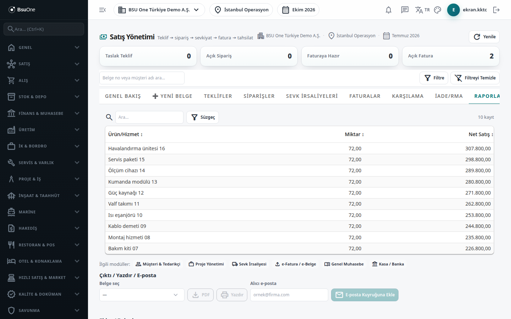This screenshot has height=319, width=511.
Task: Open Proje Yönetimi related module
Action: tap(206, 264)
